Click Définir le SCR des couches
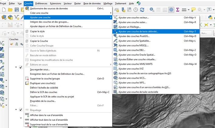215x128 pixels. pos(68,92)
